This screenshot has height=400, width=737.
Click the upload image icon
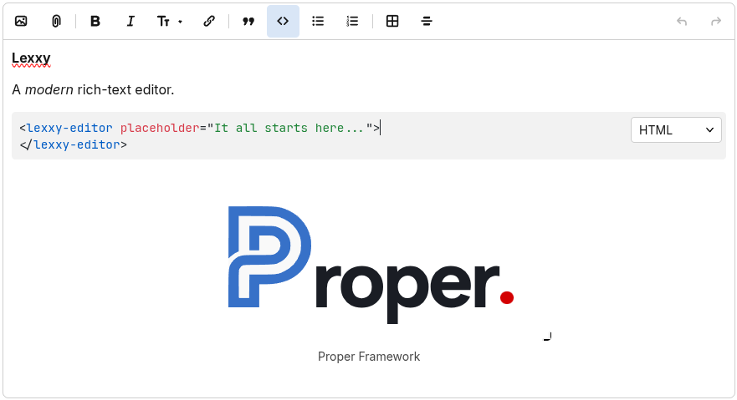pyautogui.click(x=21, y=21)
